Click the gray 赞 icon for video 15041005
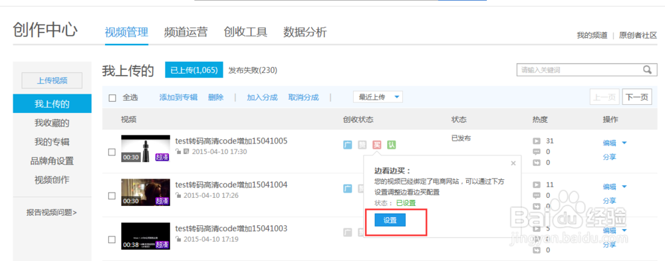 (362, 145)
